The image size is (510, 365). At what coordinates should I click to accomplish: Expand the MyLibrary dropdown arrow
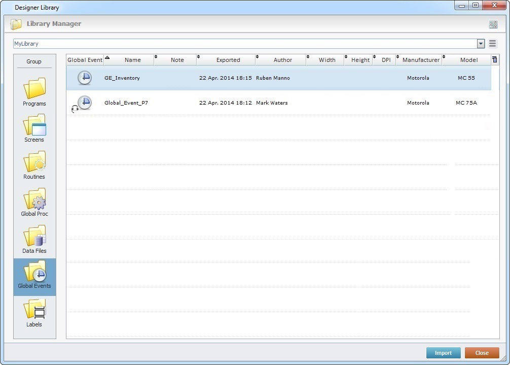(x=481, y=44)
